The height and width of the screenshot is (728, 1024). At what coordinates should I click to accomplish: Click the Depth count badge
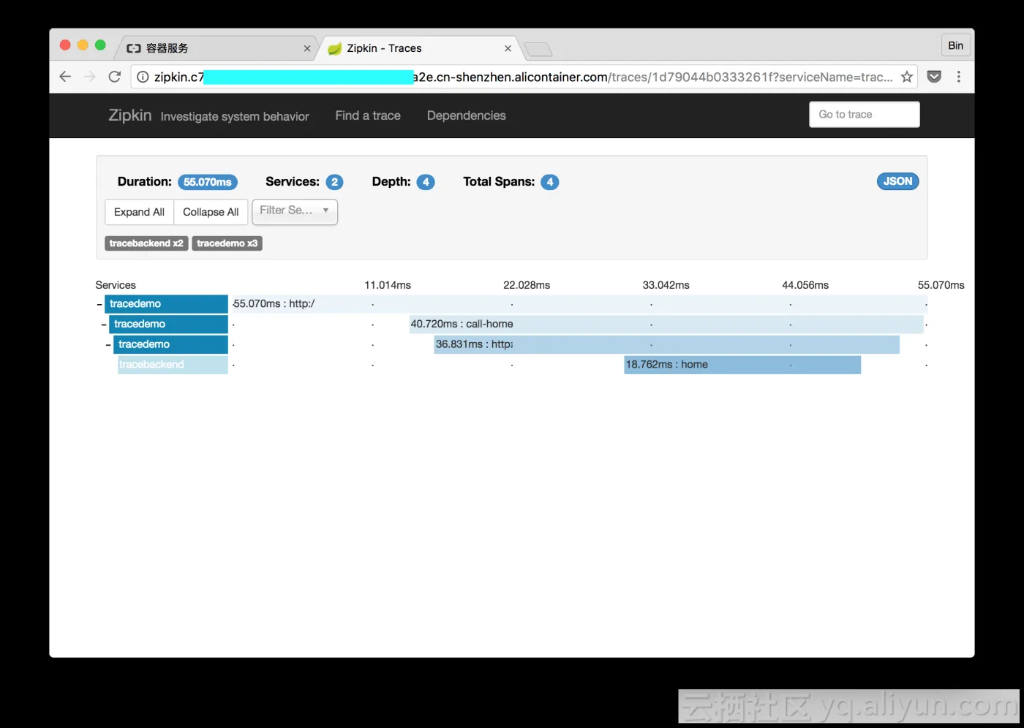tap(426, 182)
